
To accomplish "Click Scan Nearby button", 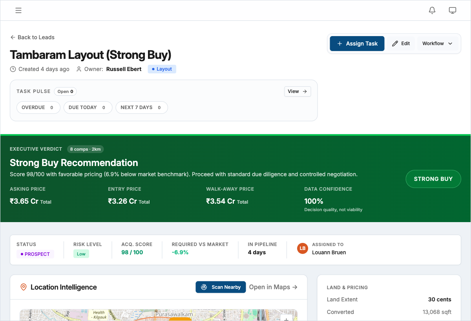I will pyautogui.click(x=221, y=287).
